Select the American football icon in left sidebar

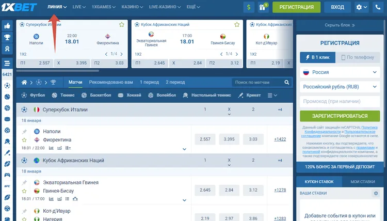click(x=7, y=164)
